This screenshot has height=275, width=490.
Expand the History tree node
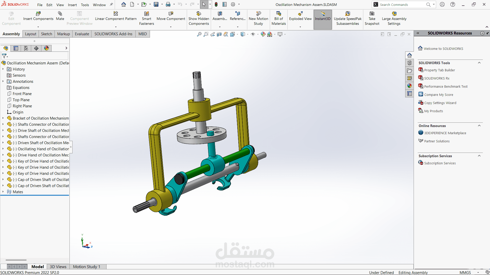[x=3, y=69]
